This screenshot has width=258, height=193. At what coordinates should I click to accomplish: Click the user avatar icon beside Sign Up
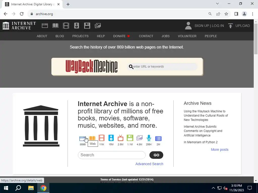(188, 26)
